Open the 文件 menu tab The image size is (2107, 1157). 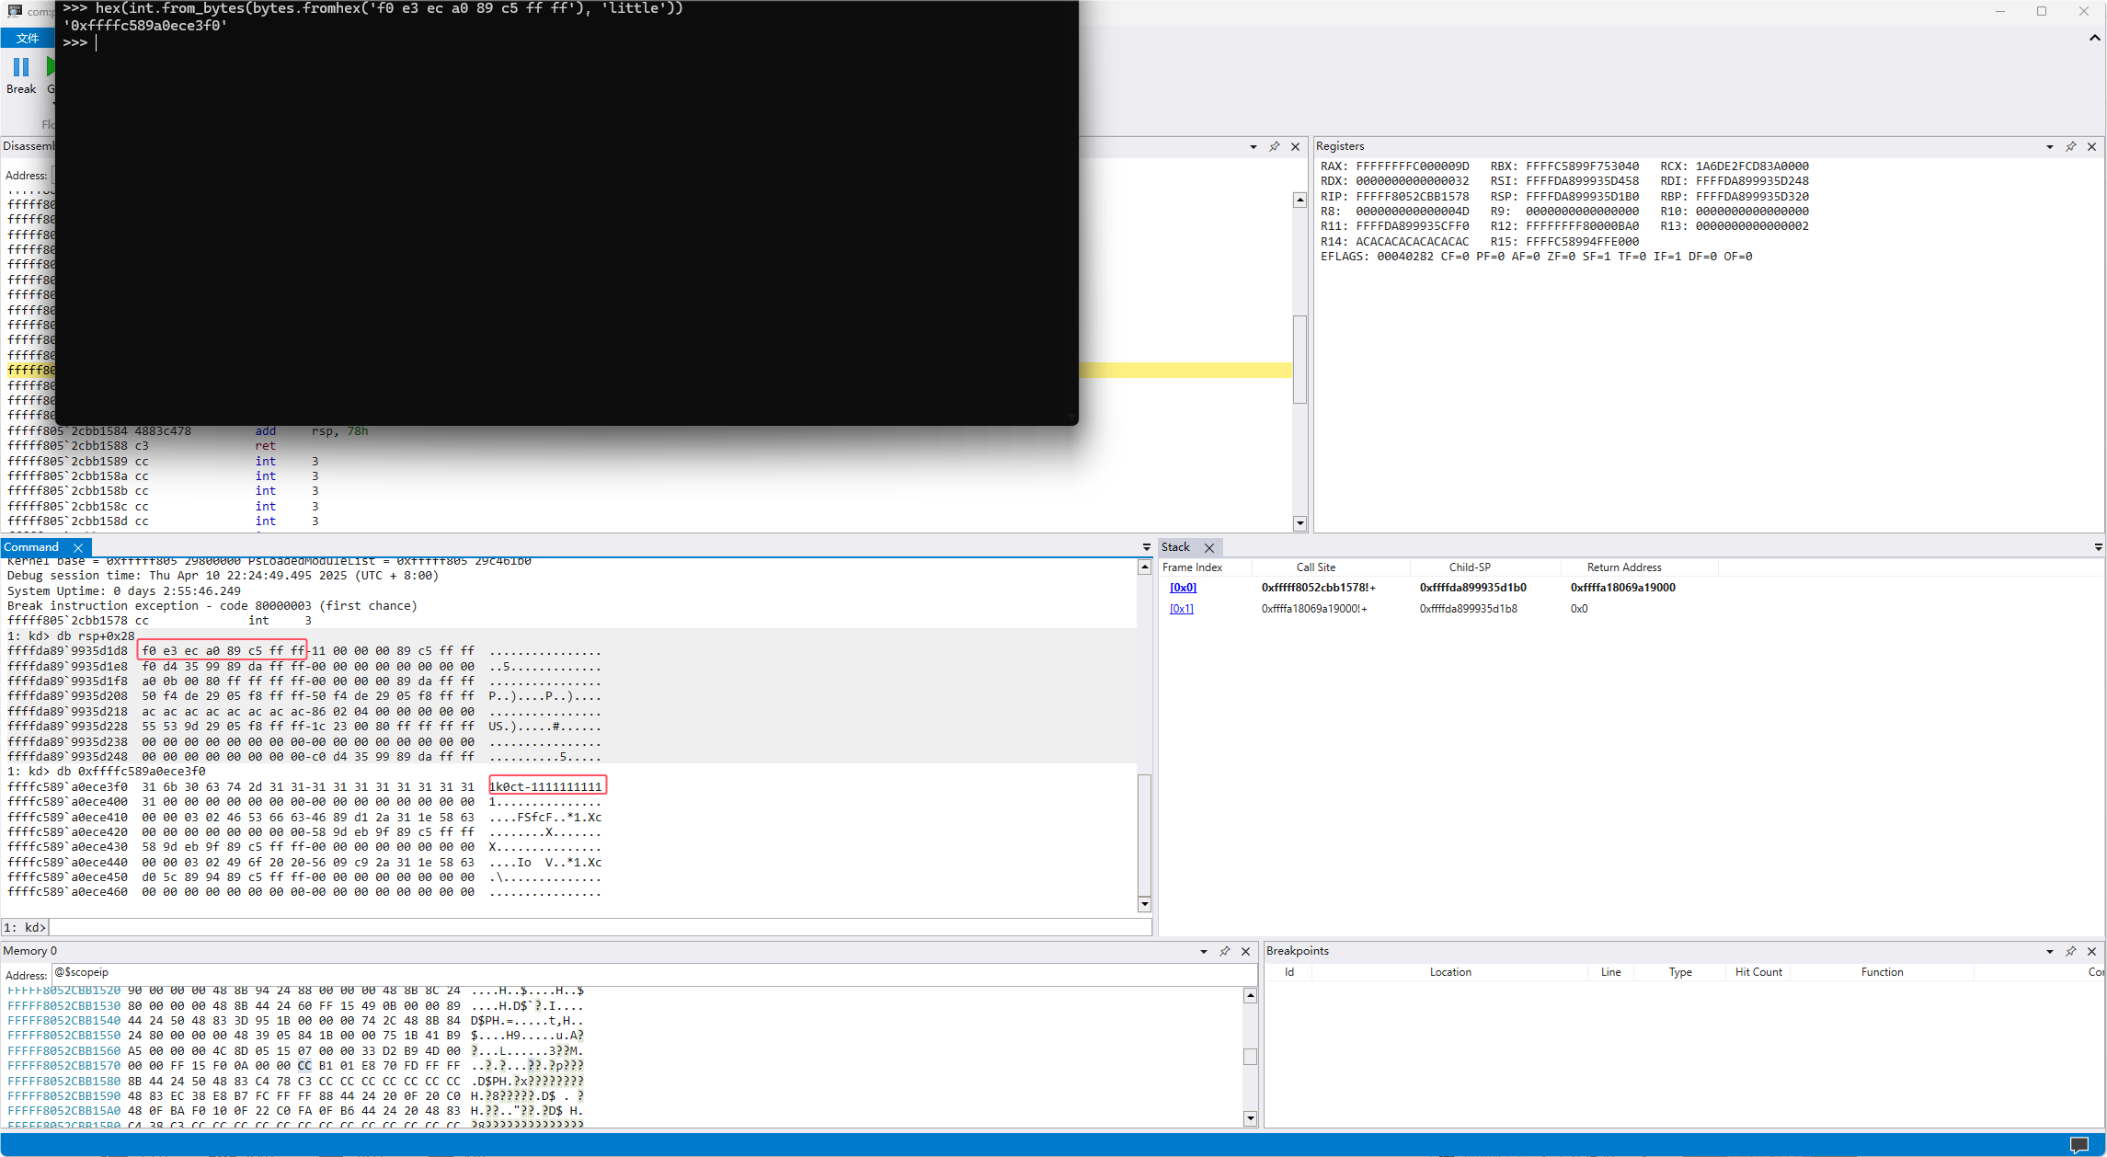[28, 38]
